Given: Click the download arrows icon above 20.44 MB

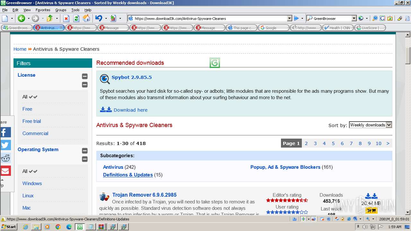Looking at the screenshot, I should point(371,196).
